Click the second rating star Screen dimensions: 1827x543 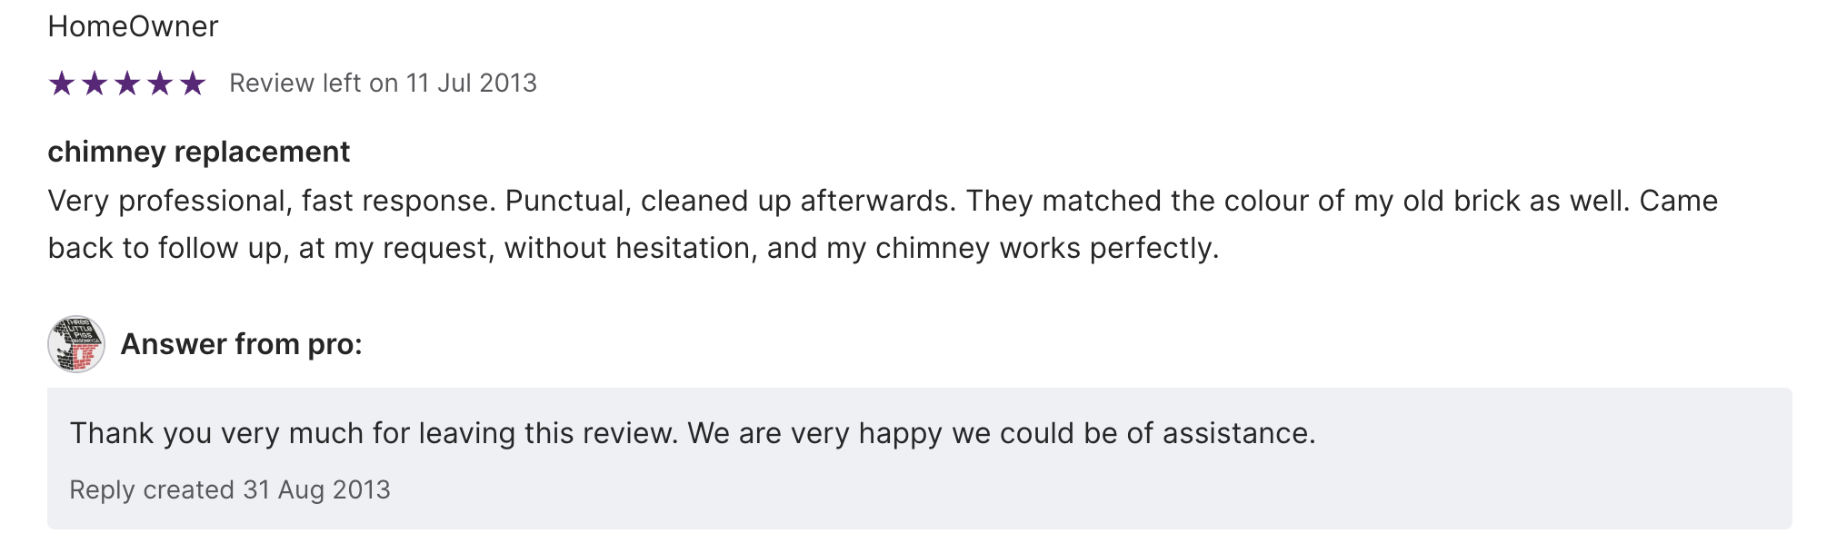[x=95, y=84]
